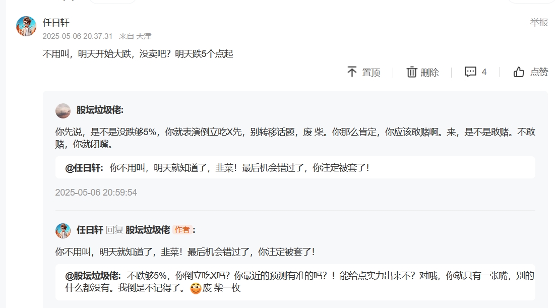Click the reply count number 4
This screenshot has height=308, width=559.
pyautogui.click(x=484, y=72)
